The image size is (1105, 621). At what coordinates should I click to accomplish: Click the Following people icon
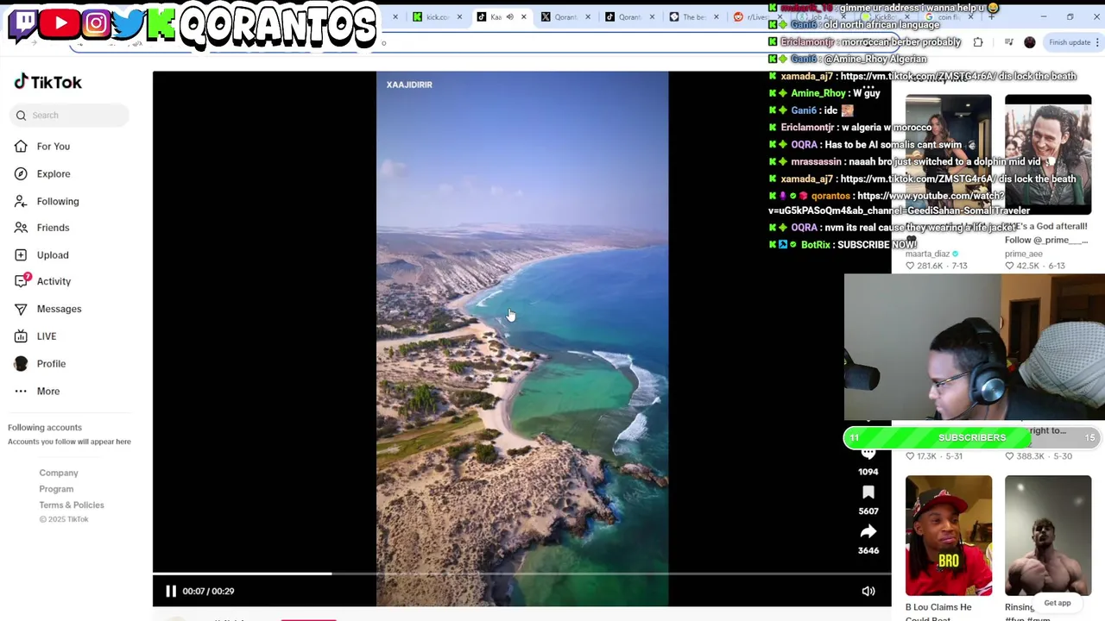[21, 202]
